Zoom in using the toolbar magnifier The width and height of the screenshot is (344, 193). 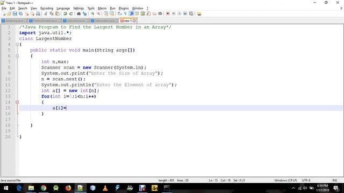[92, 14]
